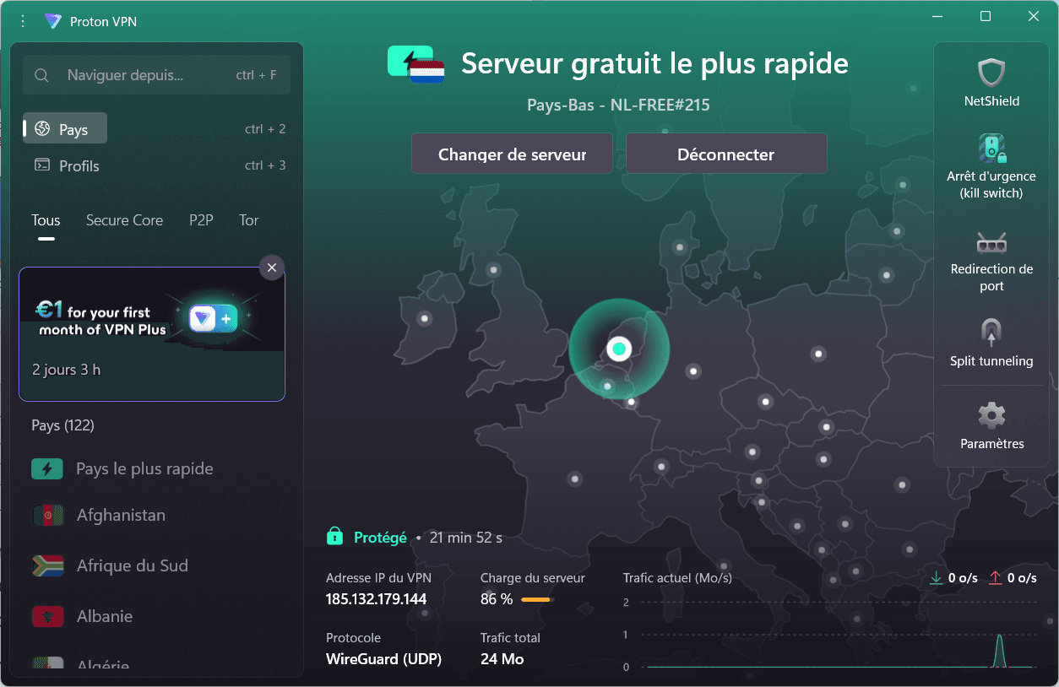Image resolution: width=1059 pixels, height=687 pixels.
Task: Switch to the Tor tab
Action: 248,220
